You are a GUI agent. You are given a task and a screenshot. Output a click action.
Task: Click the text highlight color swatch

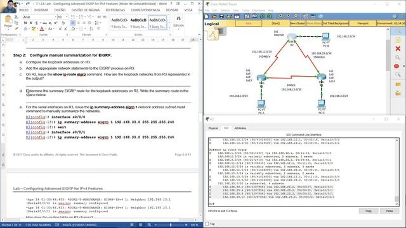click(34, 28)
